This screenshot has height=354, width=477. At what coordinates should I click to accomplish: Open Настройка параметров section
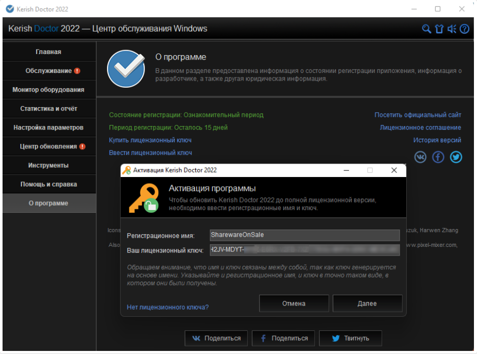coord(48,128)
